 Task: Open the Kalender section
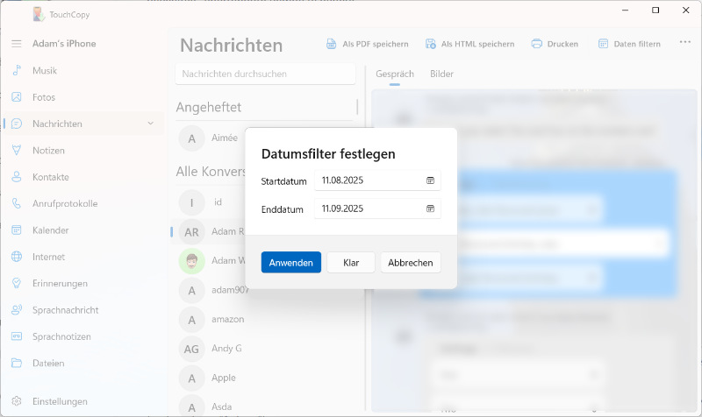tap(50, 230)
